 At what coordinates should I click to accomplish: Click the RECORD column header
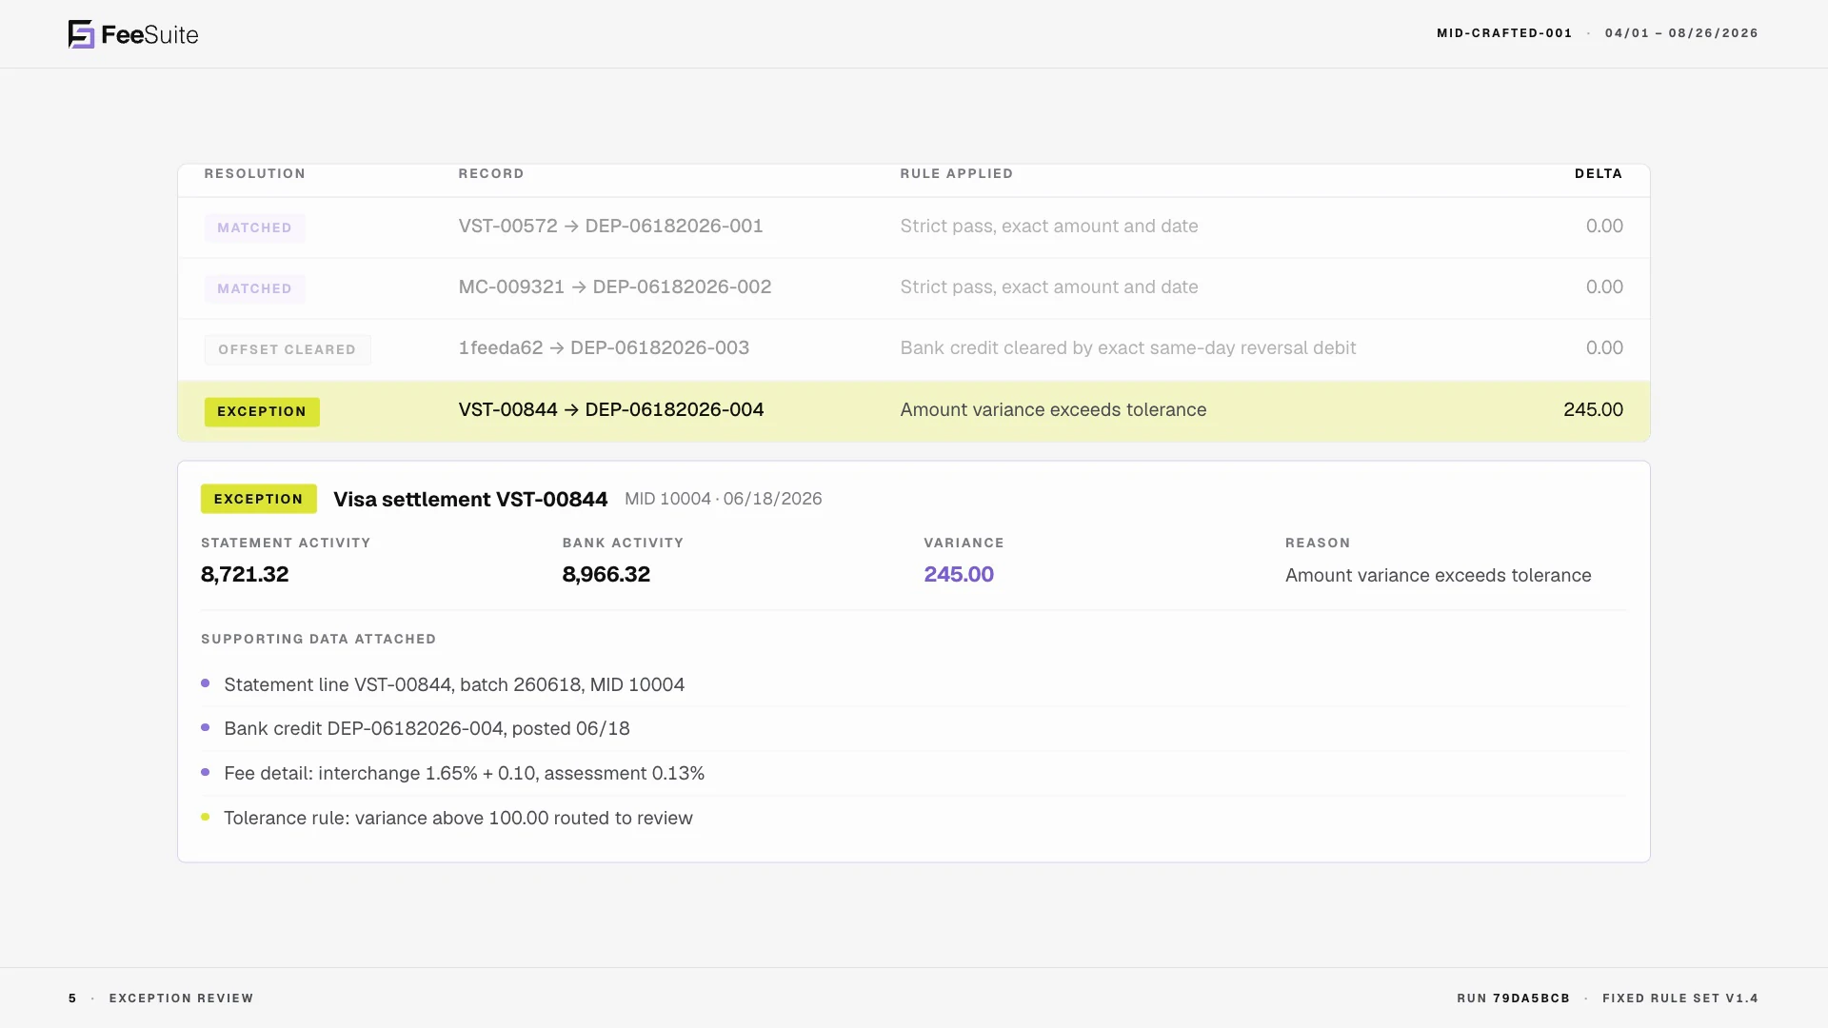pos(491,174)
